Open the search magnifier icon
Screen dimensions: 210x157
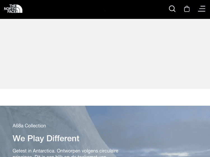tap(172, 9)
